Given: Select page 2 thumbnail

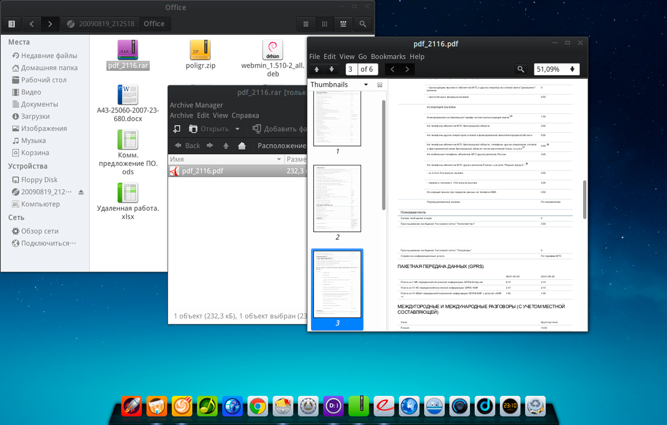Looking at the screenshot, I should point(337,198).
